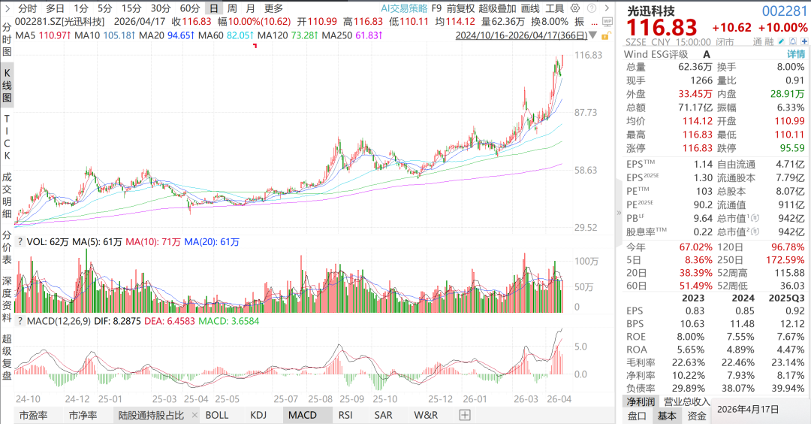Add a new indicator tab with plus box
811x424 pixels.
click(x=465, y=415)
